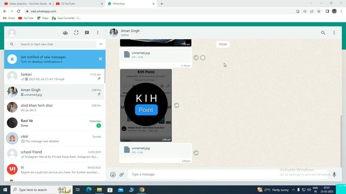Open your profile avatar in the sidebar header

click(12, 33)
